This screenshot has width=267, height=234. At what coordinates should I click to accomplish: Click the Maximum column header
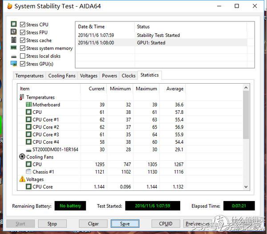point(146,89)
